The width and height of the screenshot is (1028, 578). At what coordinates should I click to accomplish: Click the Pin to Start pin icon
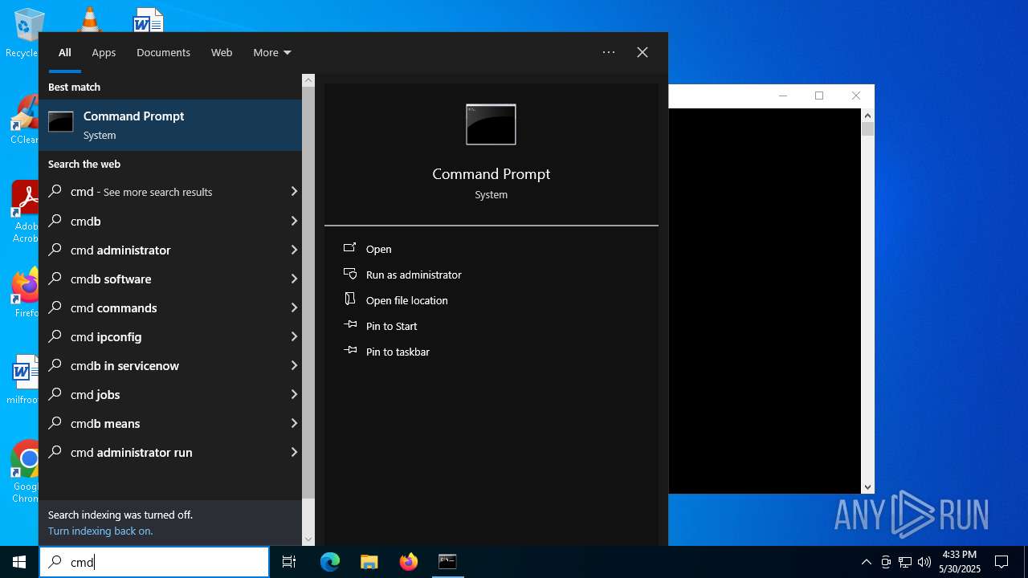point(349,325)
